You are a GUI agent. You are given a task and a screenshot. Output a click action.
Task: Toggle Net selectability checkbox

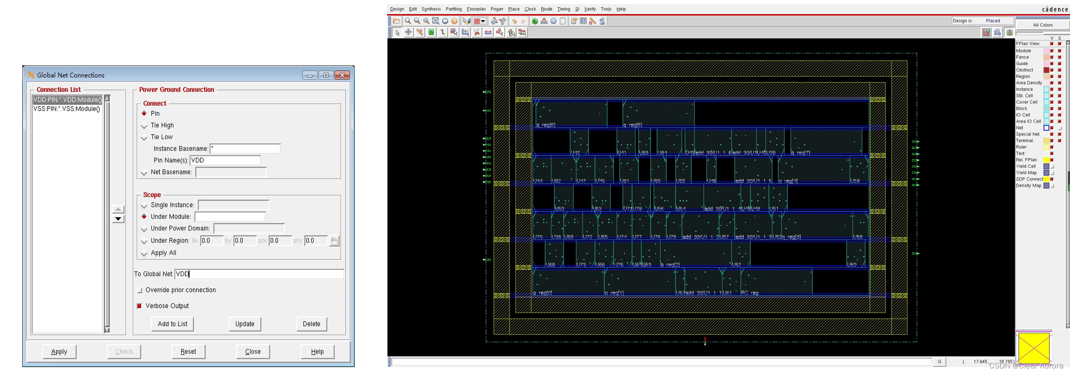point(1060,128)
